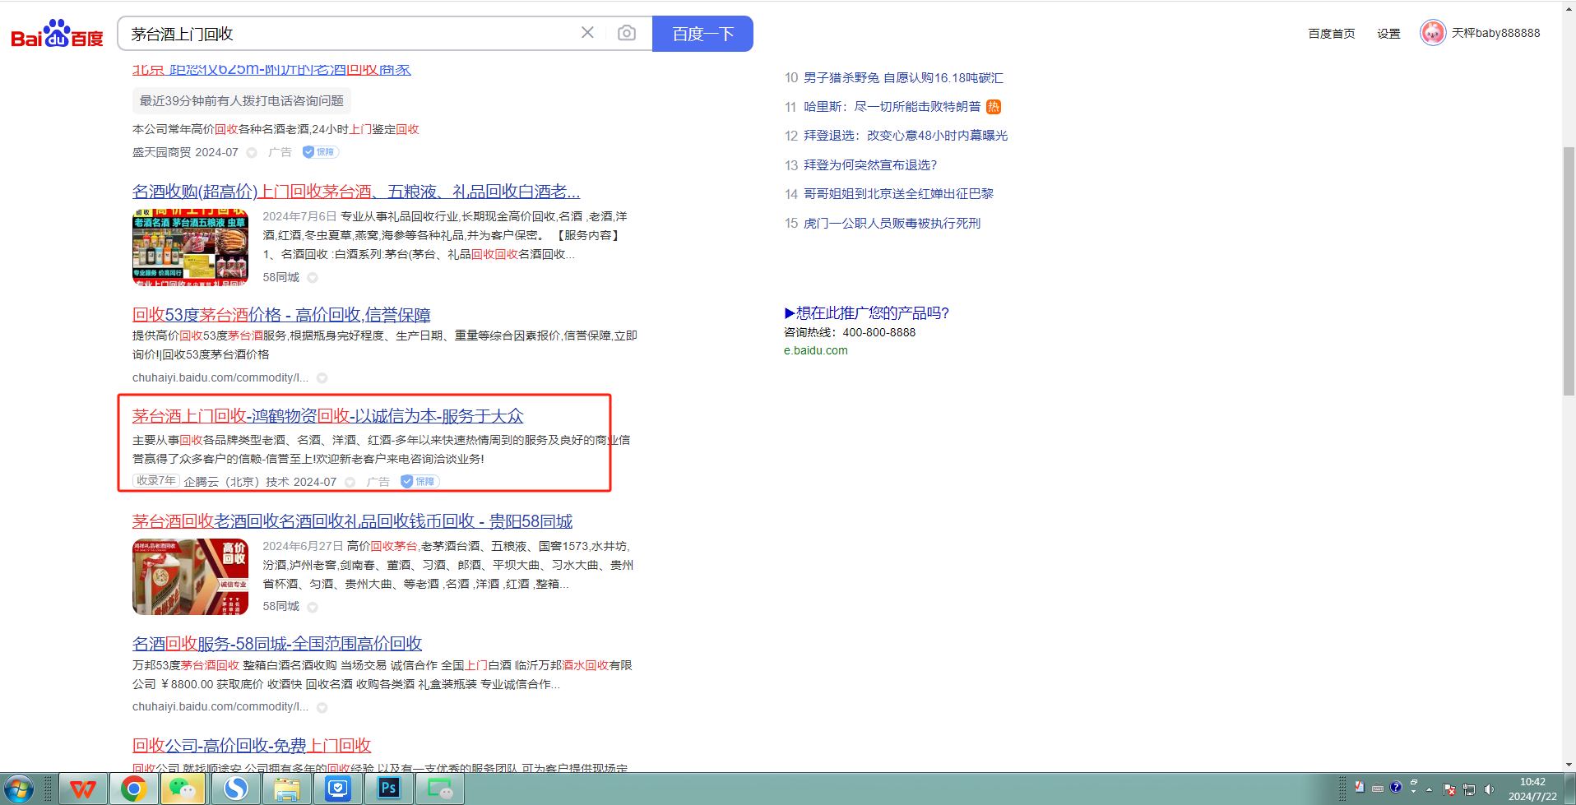Launch WPS Office from the taskbar
This screenshot has height=805, width=1576.
[x=82, y=789]
